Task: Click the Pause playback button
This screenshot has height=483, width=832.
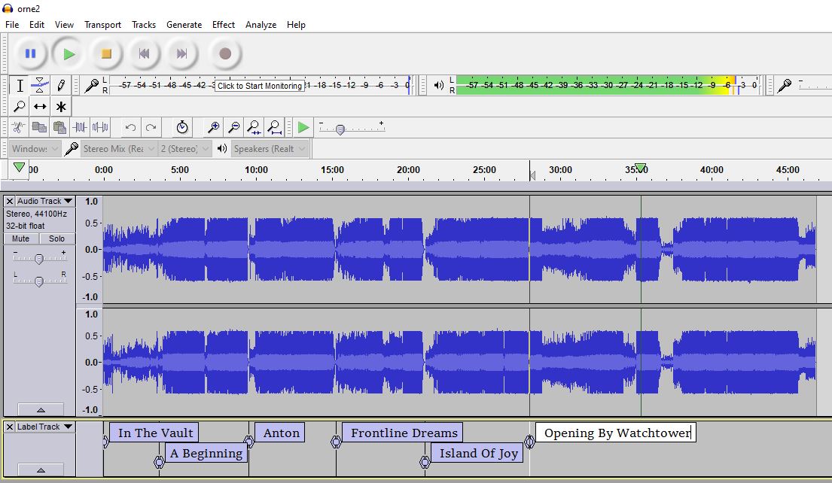Action: (x=30, y=53)
